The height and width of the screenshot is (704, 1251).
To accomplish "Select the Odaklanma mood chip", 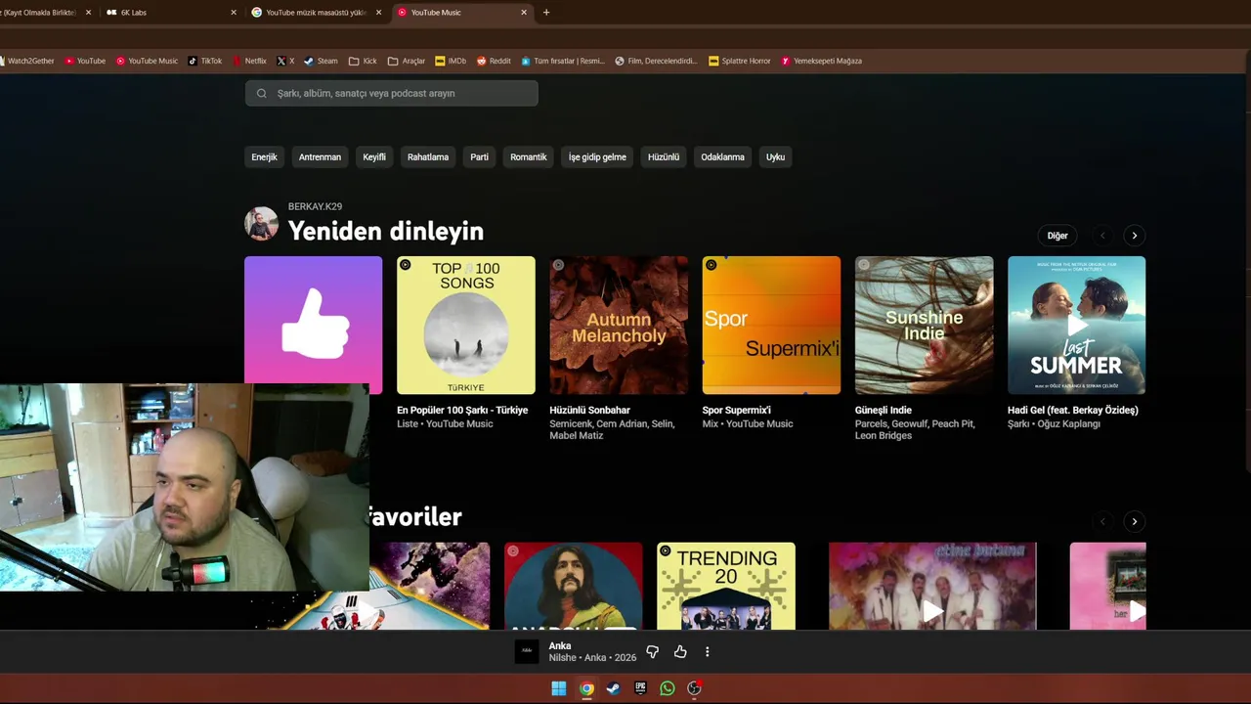I will point(722,156).
